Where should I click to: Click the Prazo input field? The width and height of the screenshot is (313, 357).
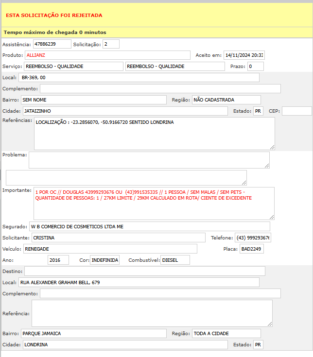click(x=255, y=67)
